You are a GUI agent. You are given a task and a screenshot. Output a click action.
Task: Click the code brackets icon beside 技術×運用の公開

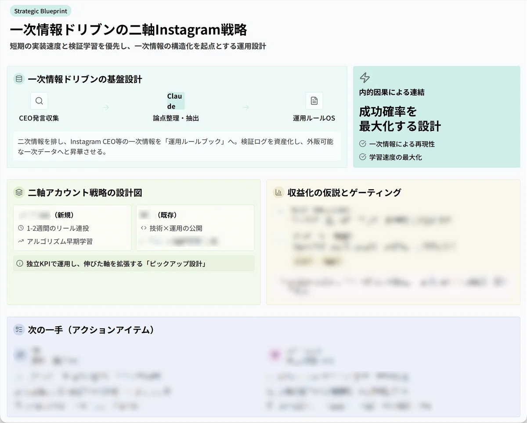pos(144,228)
